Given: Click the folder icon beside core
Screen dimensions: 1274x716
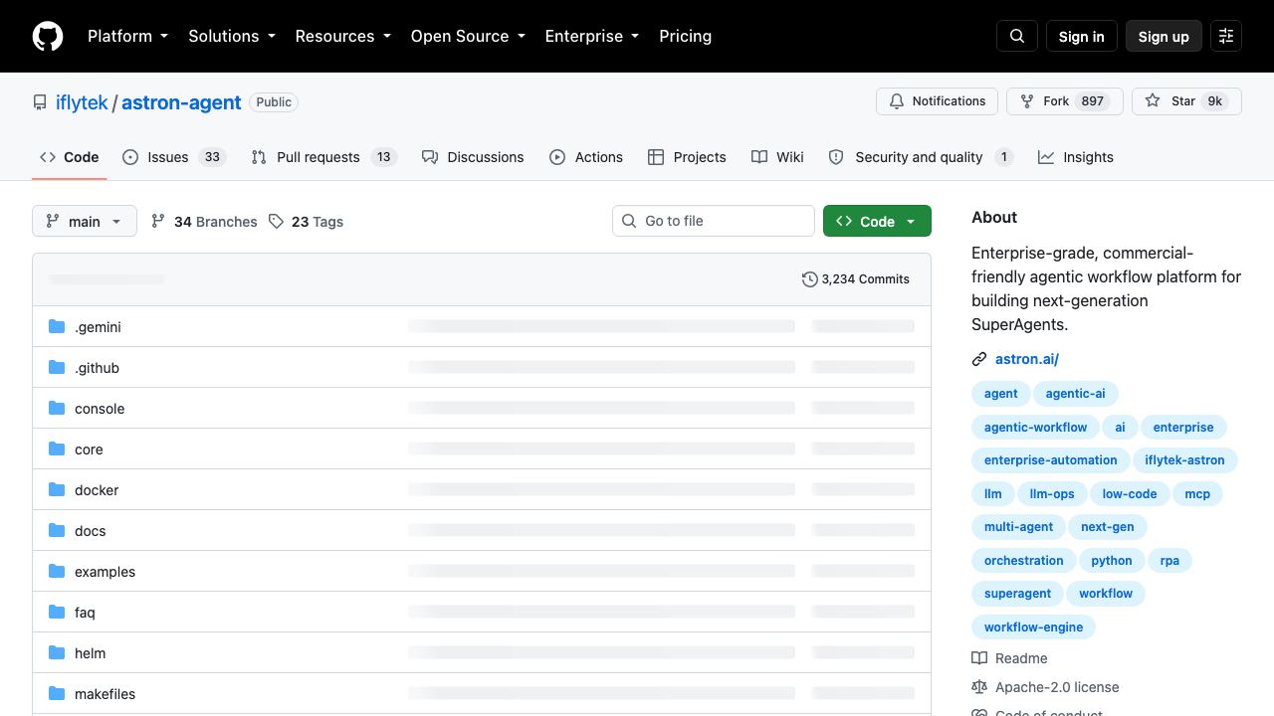Looking at the screenshot, I should 57,448.
